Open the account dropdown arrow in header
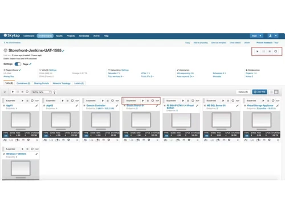 coord(276,36)
